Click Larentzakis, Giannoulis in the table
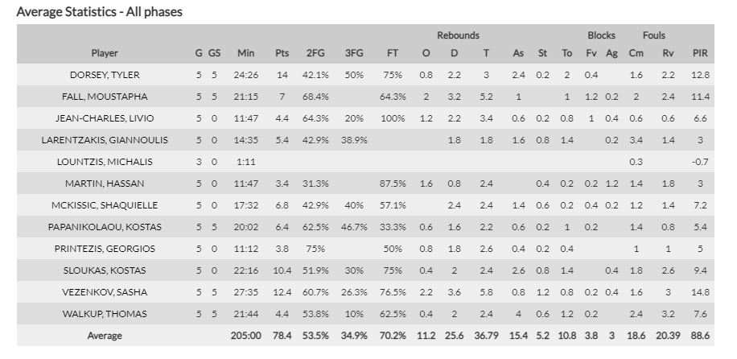Image resolution: width=737 pixels, height=359 pixels. 105,140
